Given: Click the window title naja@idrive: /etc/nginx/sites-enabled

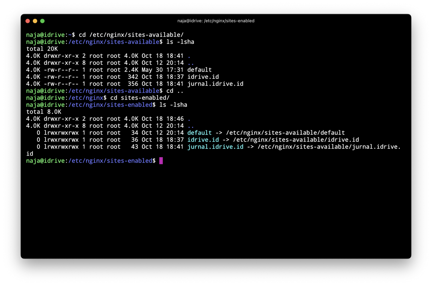Looking at the screenshot, I should (216, 21).
